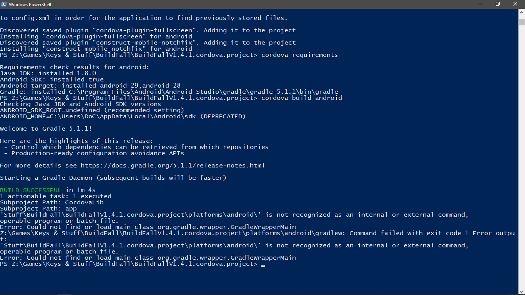Click the scrollbar up arrow
The width and height of the screenshot is (525, 295).
522,12
